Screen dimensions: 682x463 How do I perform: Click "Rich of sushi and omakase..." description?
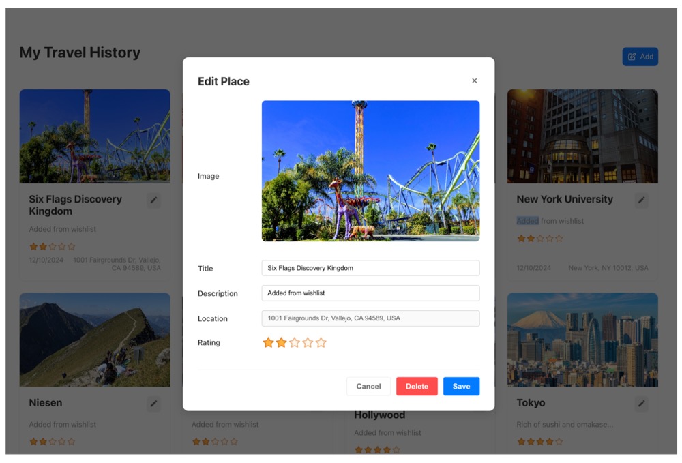pos(565,424)
